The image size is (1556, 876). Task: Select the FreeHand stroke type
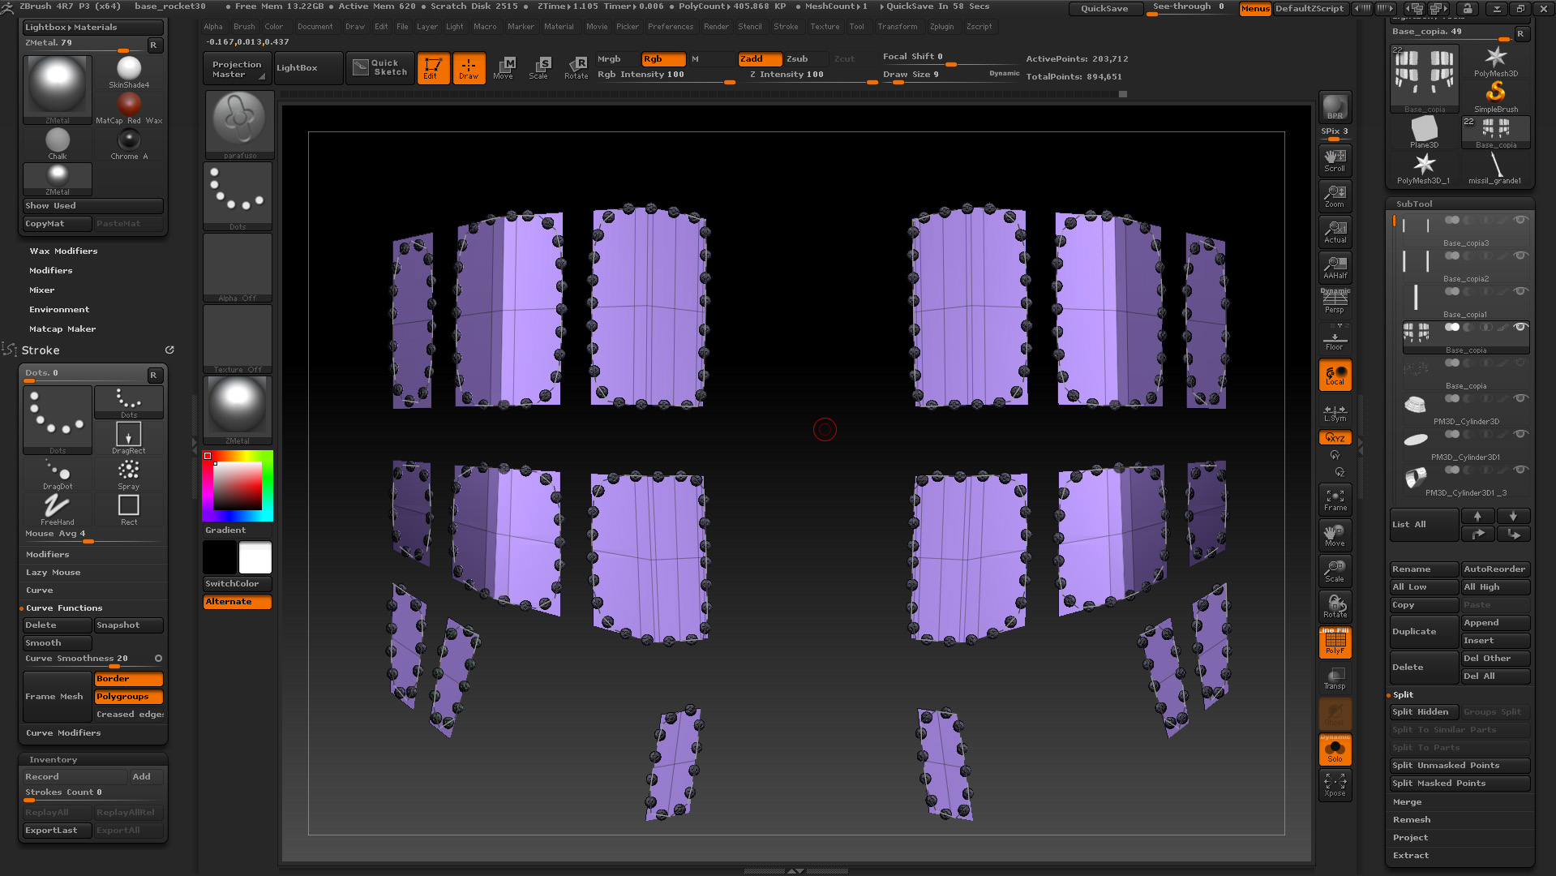[58, 508]
